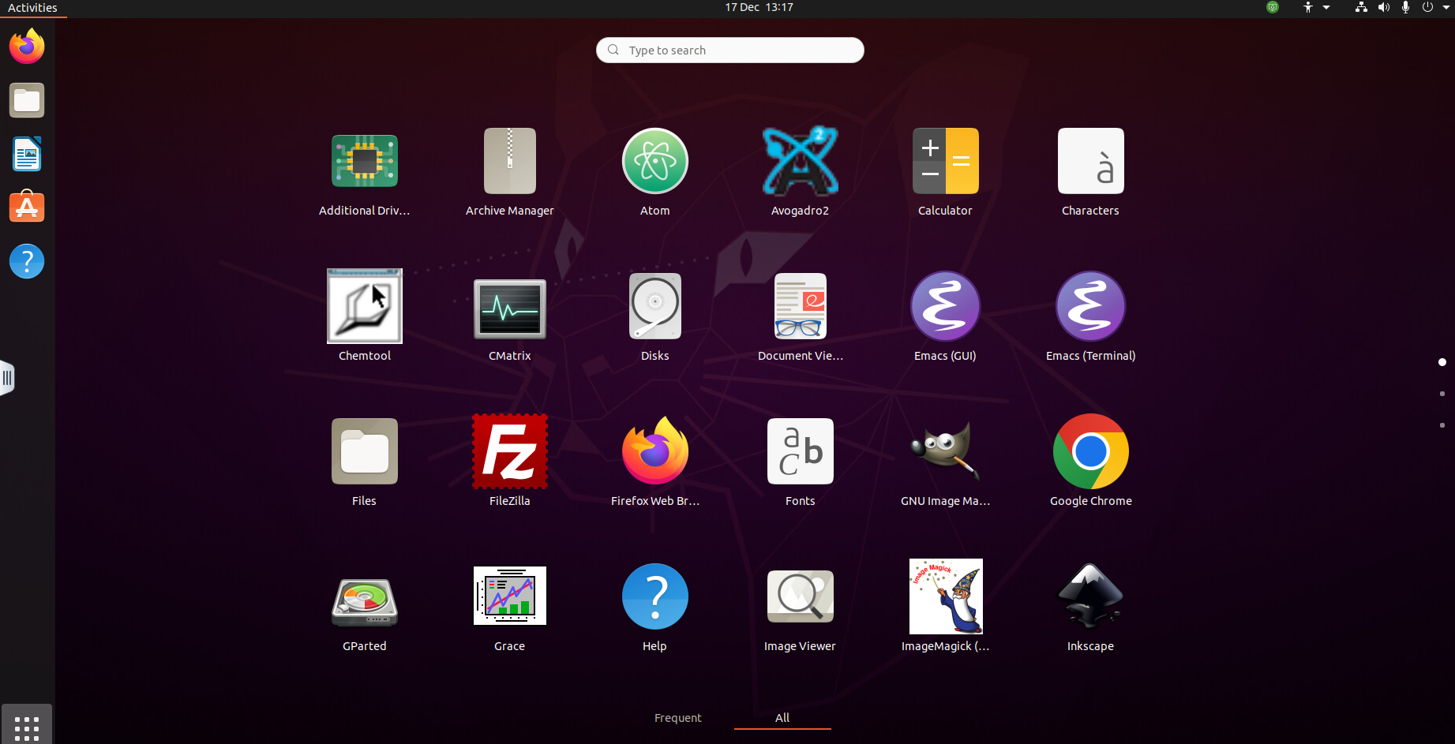Select the All apps tab

click(782, 717)
